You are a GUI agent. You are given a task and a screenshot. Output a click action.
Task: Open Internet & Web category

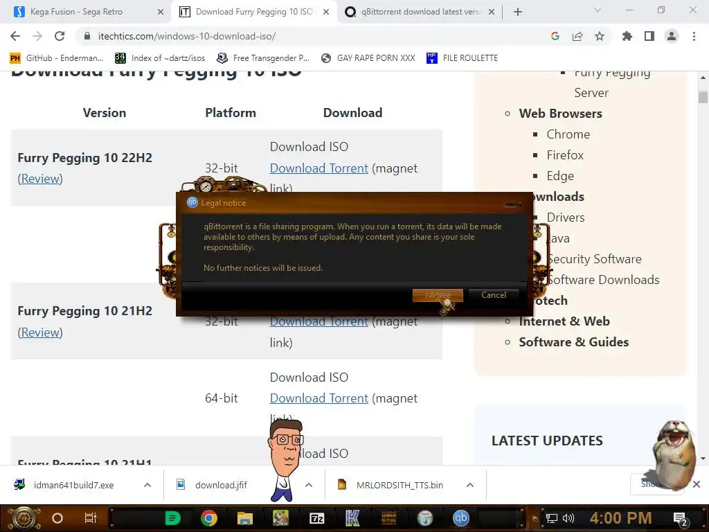tap(564, 321)
